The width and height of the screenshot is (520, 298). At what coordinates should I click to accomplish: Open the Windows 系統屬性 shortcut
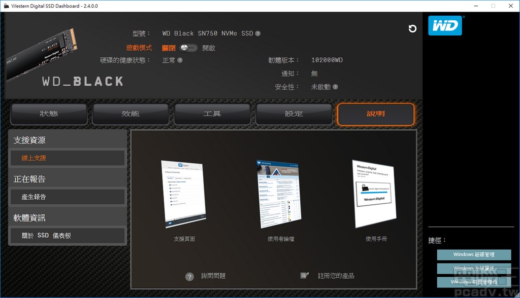[x=474, y=268]
